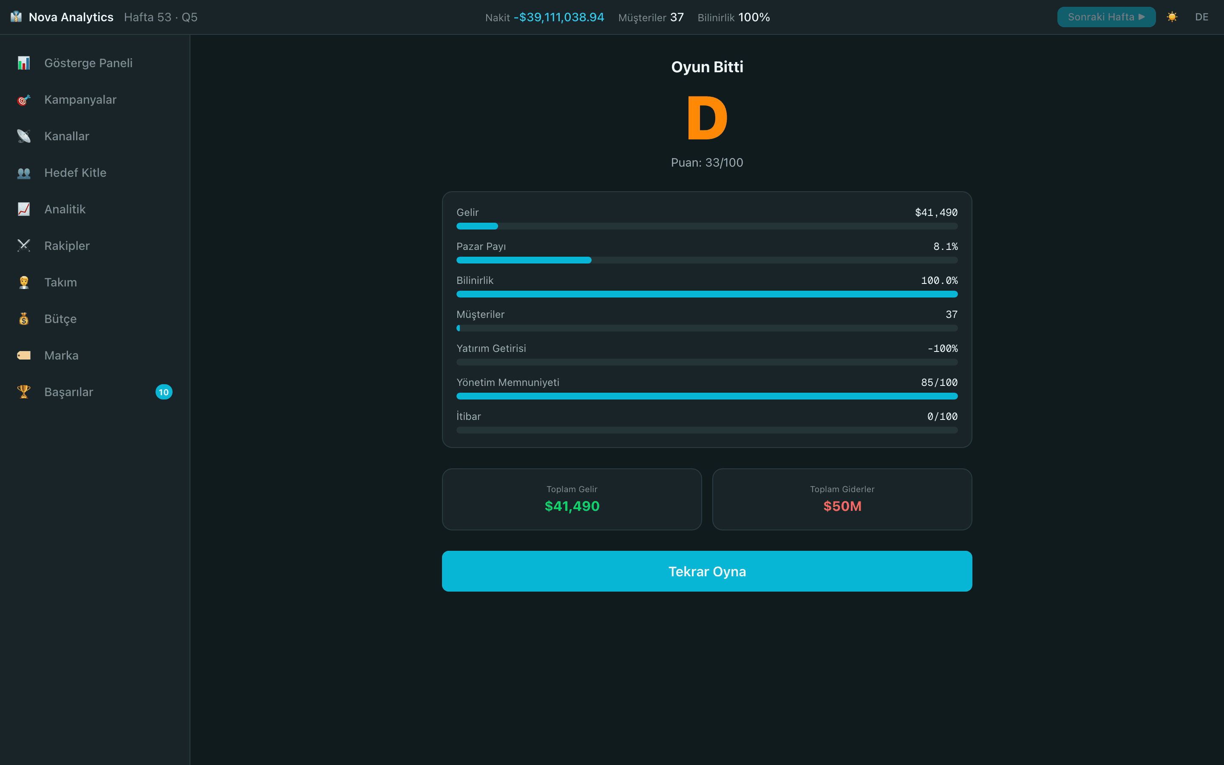This screenshot has width=1224, height=765.
Task: Select Hedef Kitle from the sidebar
Action: point(95,173)
